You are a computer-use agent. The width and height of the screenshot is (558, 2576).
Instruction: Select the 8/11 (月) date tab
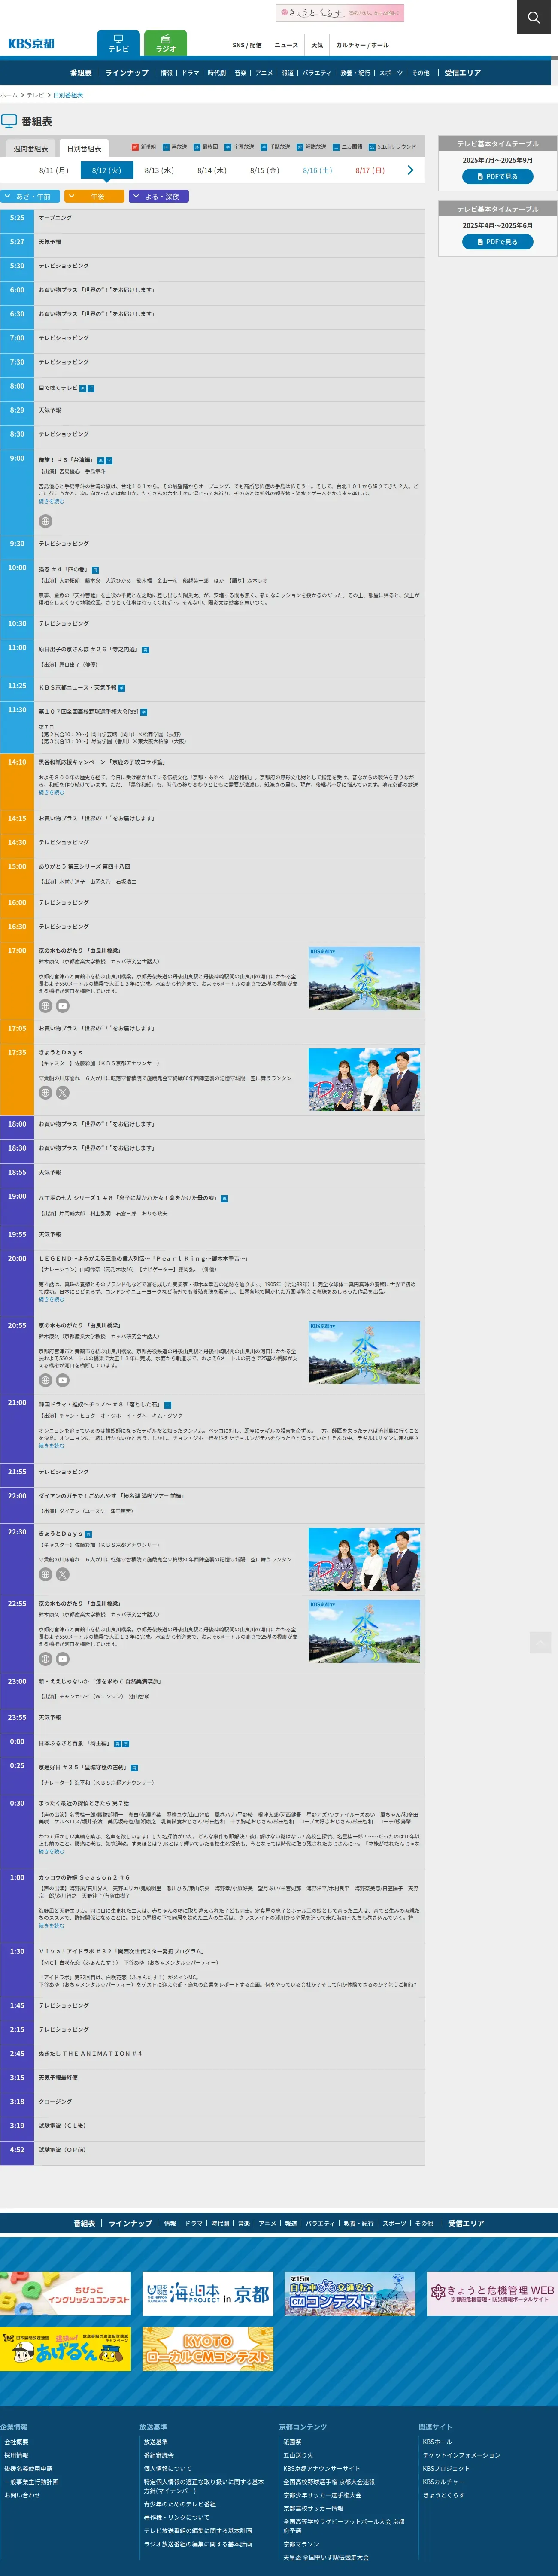pyautogui.click(x=54, y=170)
